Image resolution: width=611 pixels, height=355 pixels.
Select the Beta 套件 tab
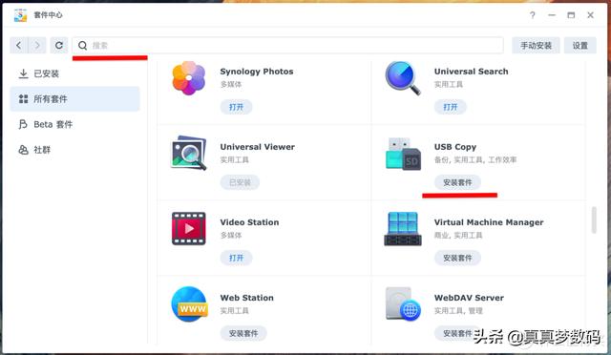[x=74, y=124]
